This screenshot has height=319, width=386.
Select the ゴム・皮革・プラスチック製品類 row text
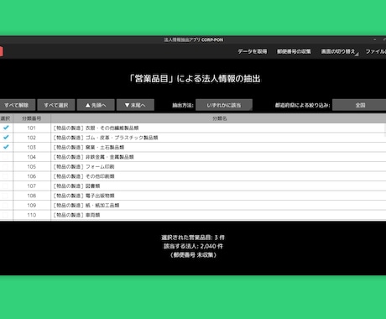tap(122, 138)
